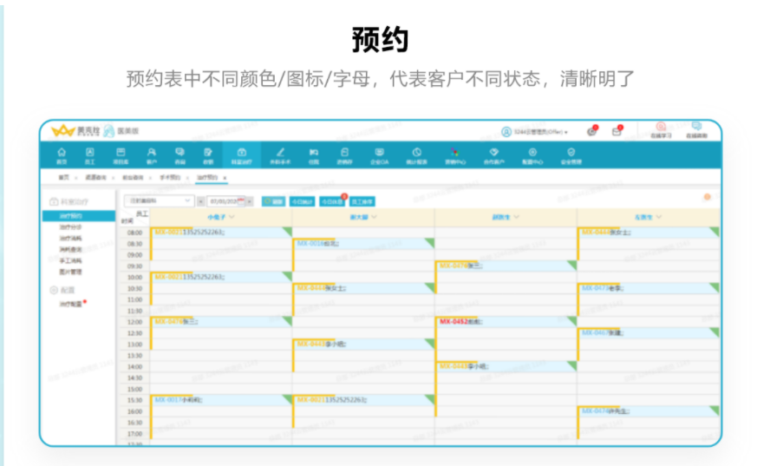Screen dimensions: 757x466
Task: Open MX-0473 appointment at 10:30 in fourth column
Action: point(649,288)
